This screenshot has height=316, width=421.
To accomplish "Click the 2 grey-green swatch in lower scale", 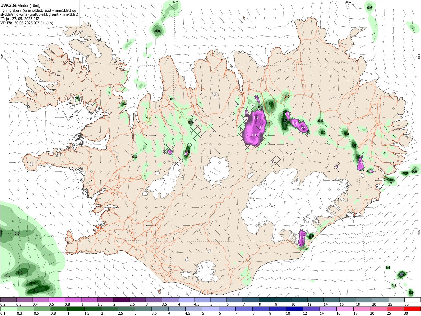I will coord(110,309).
